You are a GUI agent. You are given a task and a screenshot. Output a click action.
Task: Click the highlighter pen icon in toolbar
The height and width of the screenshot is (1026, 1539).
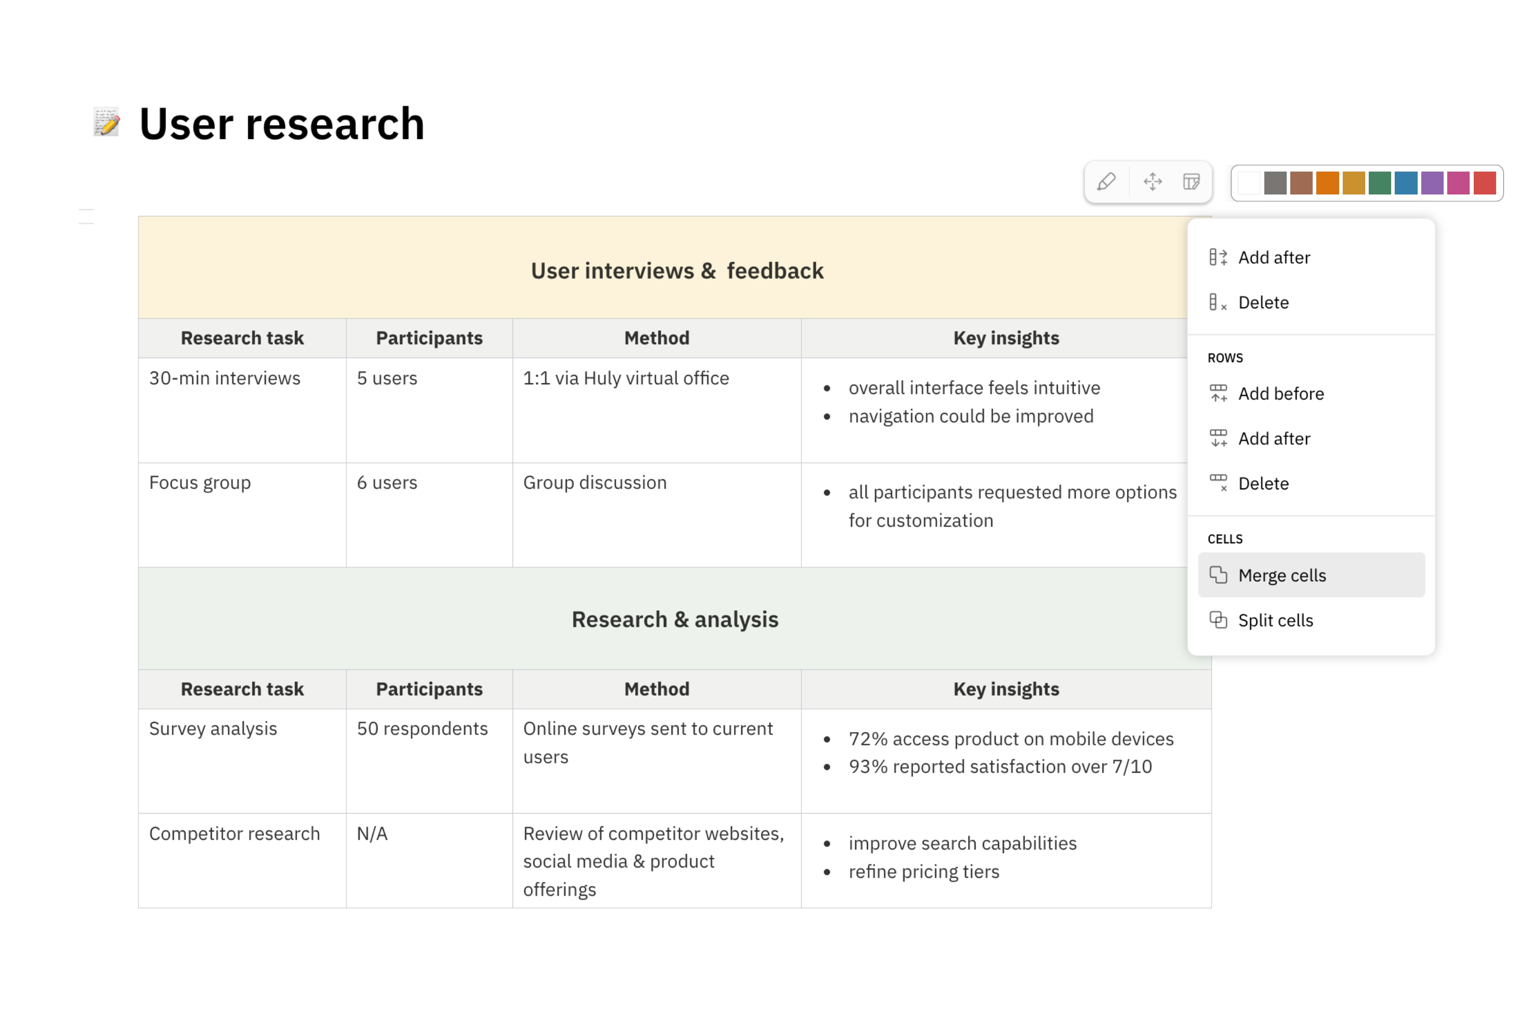[1106, 181]
